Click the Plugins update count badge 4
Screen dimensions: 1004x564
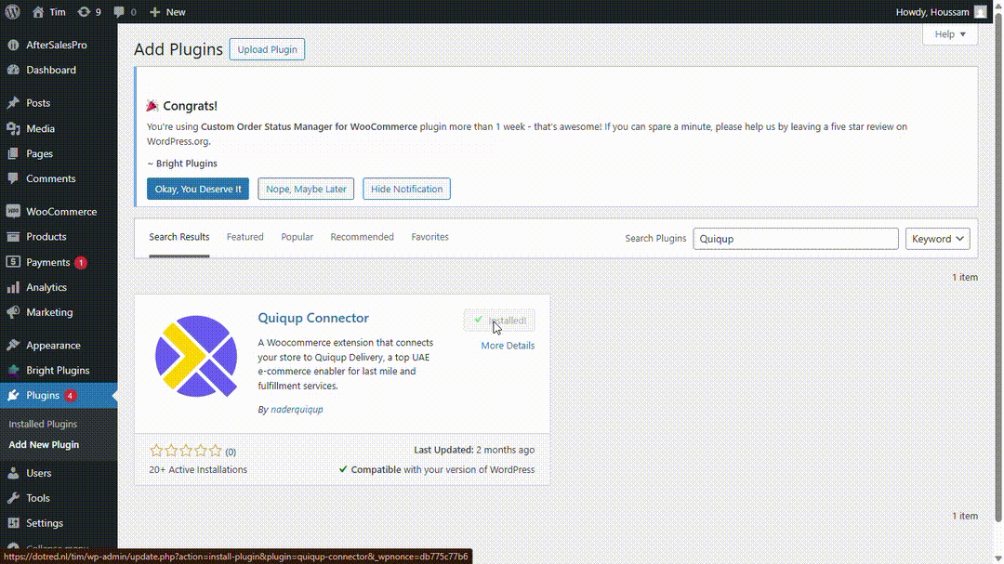pyautogui.click(x=70, y=396)
